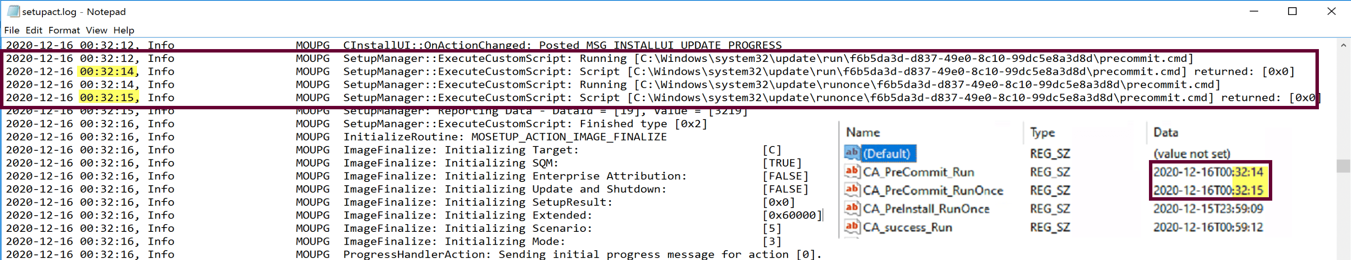Open the Format menu
This screenshot has height=260, width=1351.
[x=64, y=30]
